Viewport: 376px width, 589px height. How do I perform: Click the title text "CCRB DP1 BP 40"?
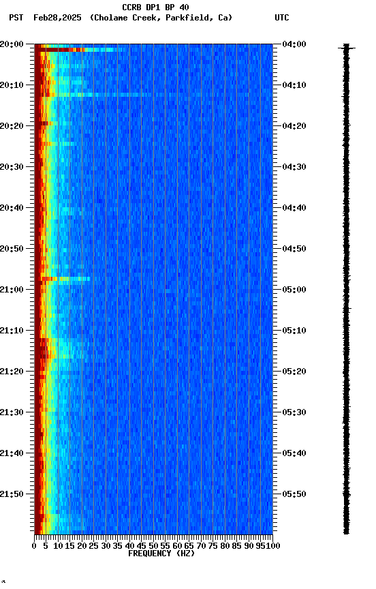155,7
